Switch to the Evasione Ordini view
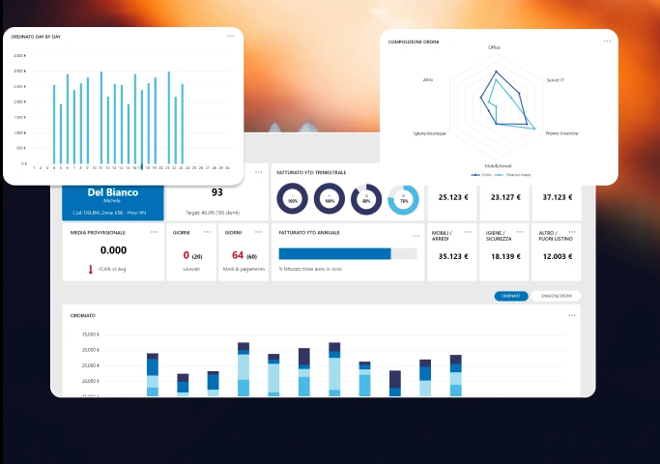Viewport: 660px width, 464px height. (x=556, y=296)
